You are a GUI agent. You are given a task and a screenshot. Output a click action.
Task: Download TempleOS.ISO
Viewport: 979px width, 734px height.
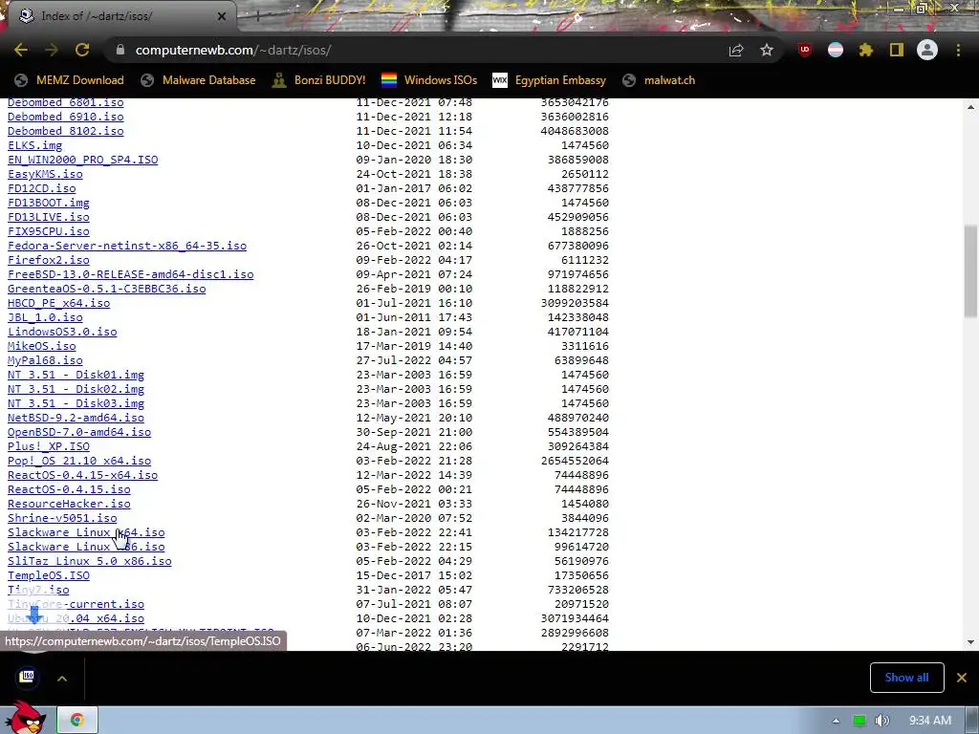point(49,575)
